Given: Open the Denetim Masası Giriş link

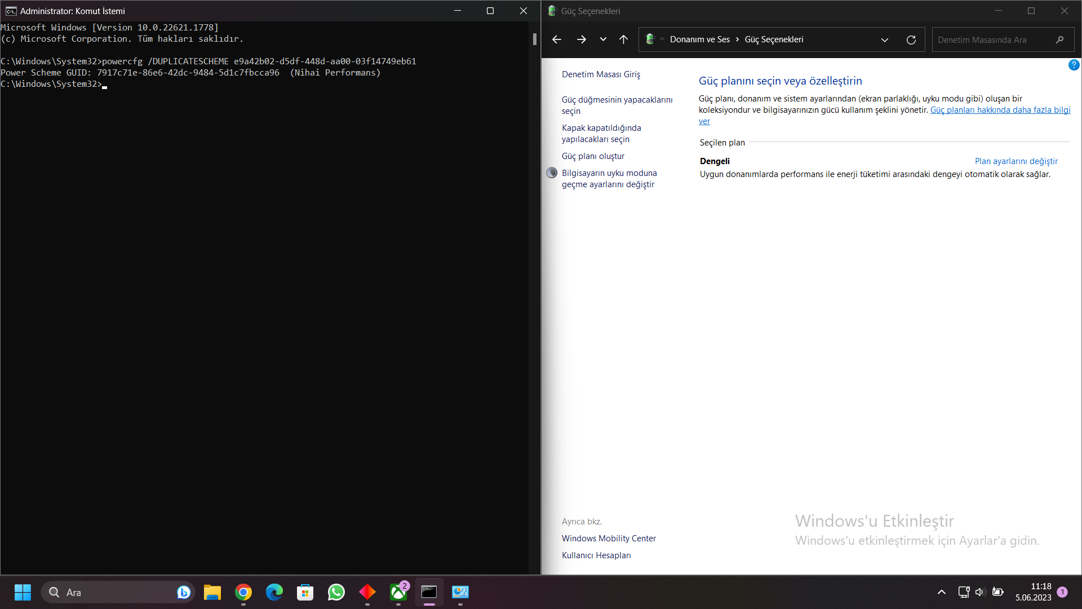Looking at the screenshot, I should pos(601,74).
